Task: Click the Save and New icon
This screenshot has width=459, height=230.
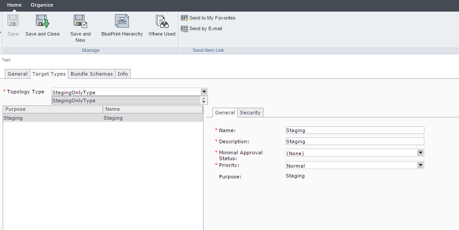Action: click(80, 21)
